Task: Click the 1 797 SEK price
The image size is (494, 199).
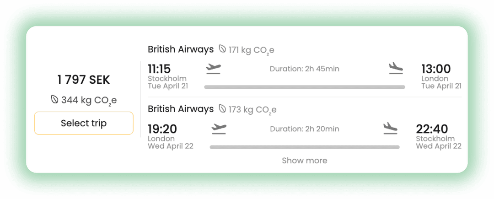Action: point(84,80)
